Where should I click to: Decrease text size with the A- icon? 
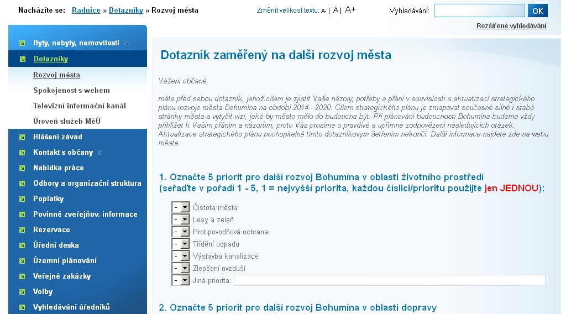(x=323, y=11)
